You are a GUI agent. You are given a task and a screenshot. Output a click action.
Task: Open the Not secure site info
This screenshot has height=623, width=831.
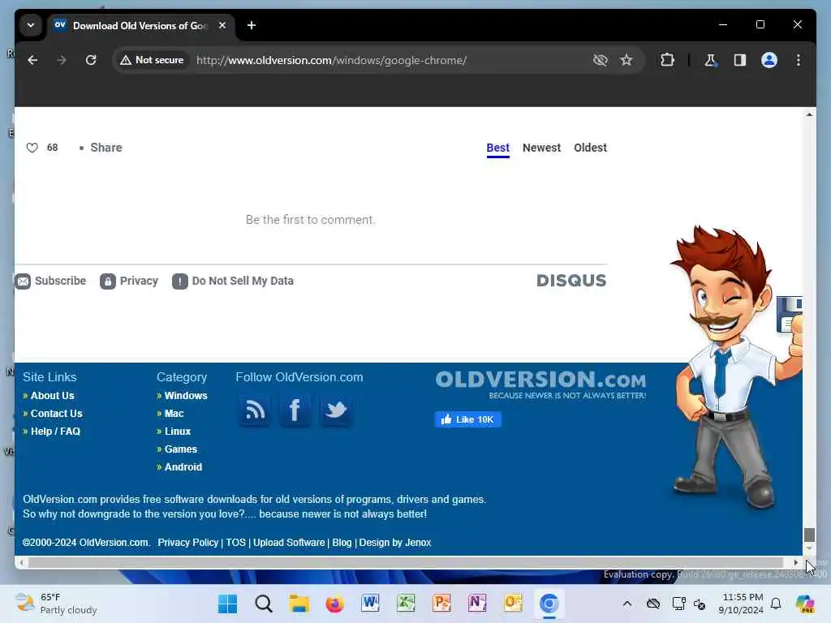point(152,60)
